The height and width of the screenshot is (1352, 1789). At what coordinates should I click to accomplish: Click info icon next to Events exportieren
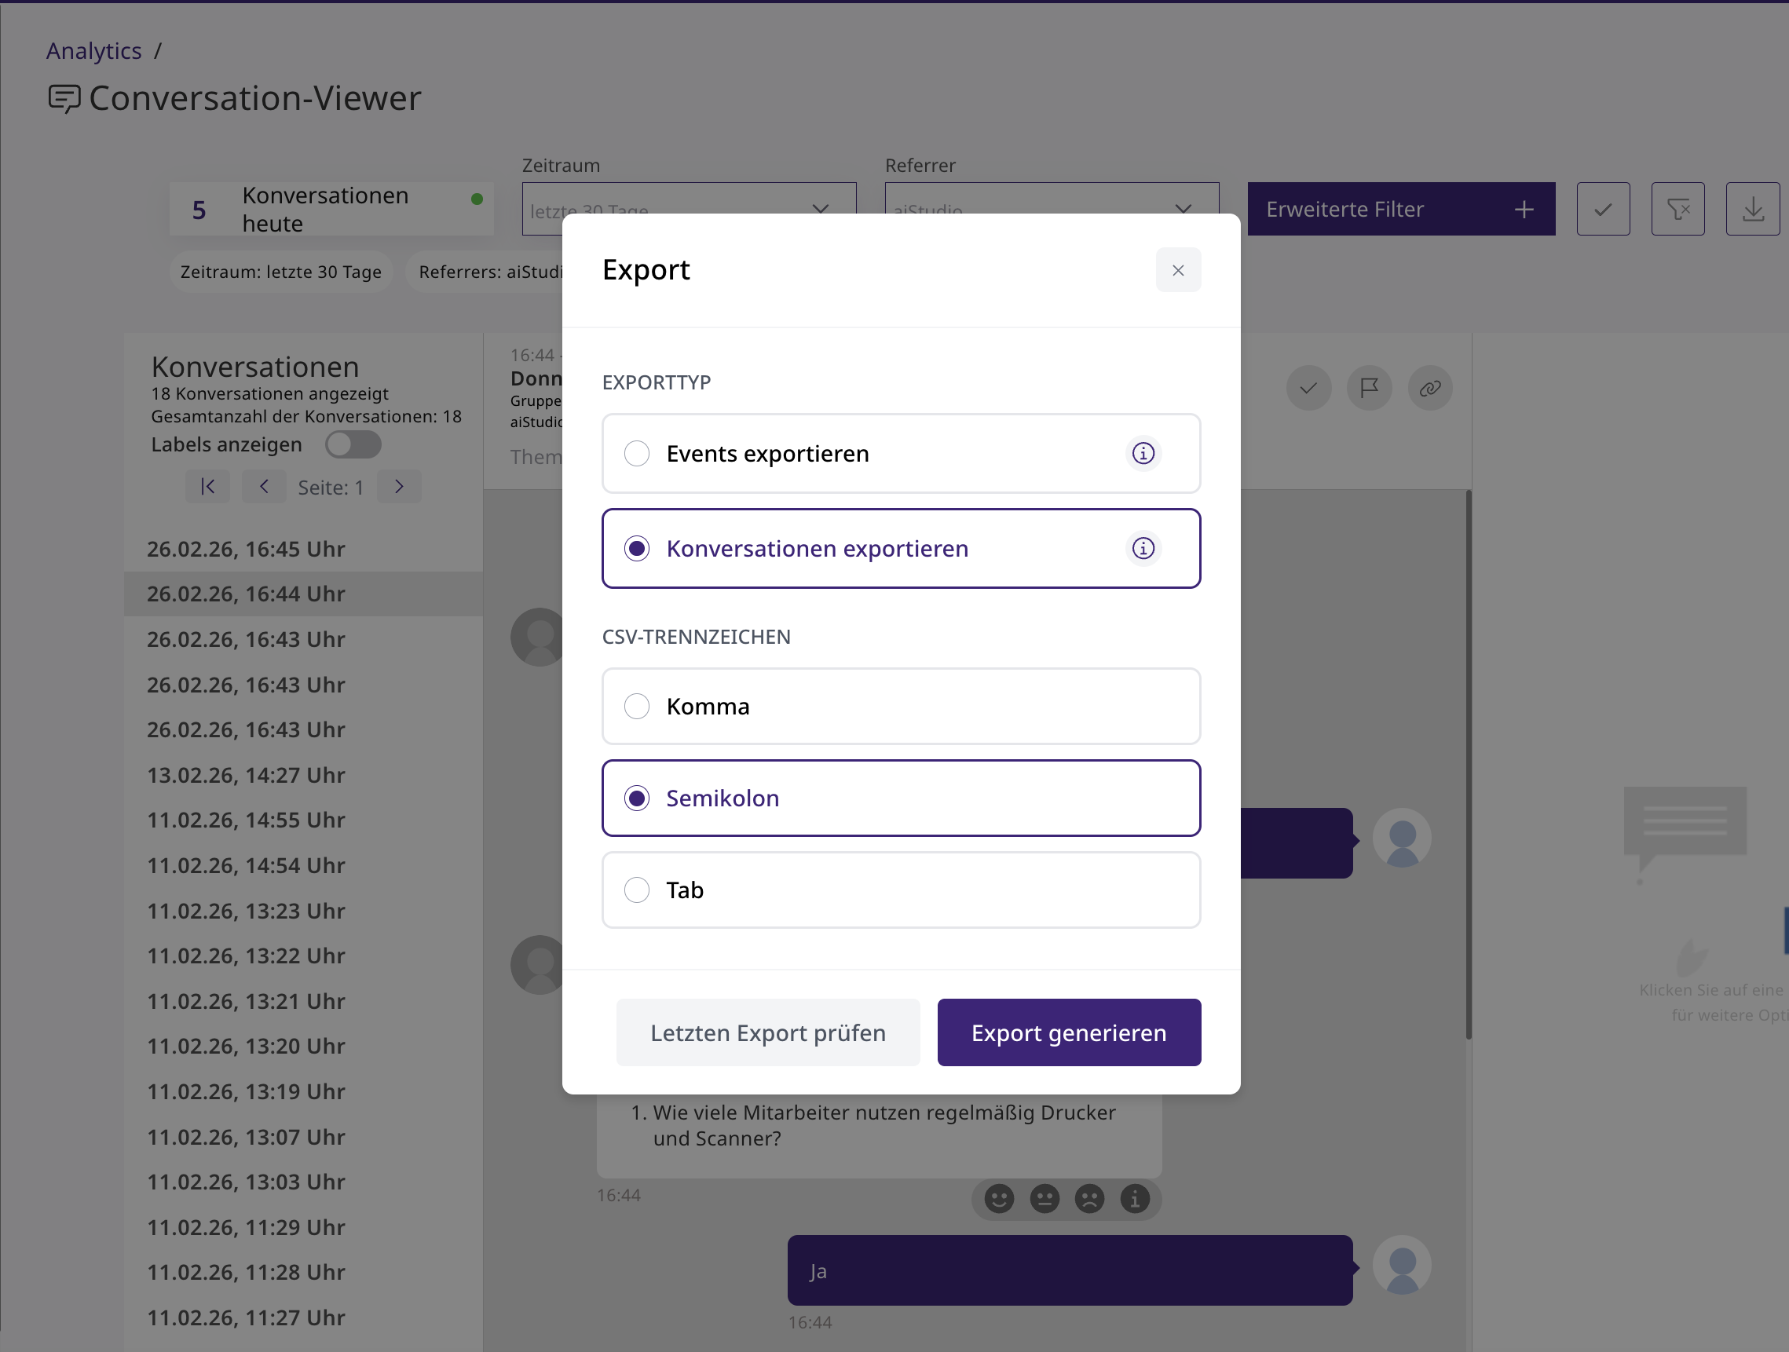click(x=1142, y=454)
